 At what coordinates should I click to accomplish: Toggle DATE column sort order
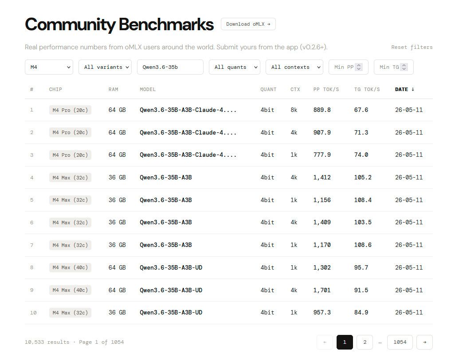tap(405, 89)
